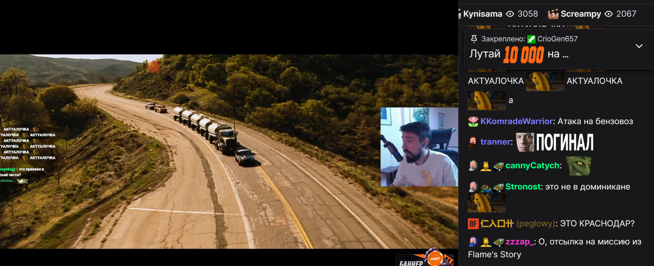Click the message text Атака на бензовоз
Viewport: 654px width, 266px height.
[595, 121]
